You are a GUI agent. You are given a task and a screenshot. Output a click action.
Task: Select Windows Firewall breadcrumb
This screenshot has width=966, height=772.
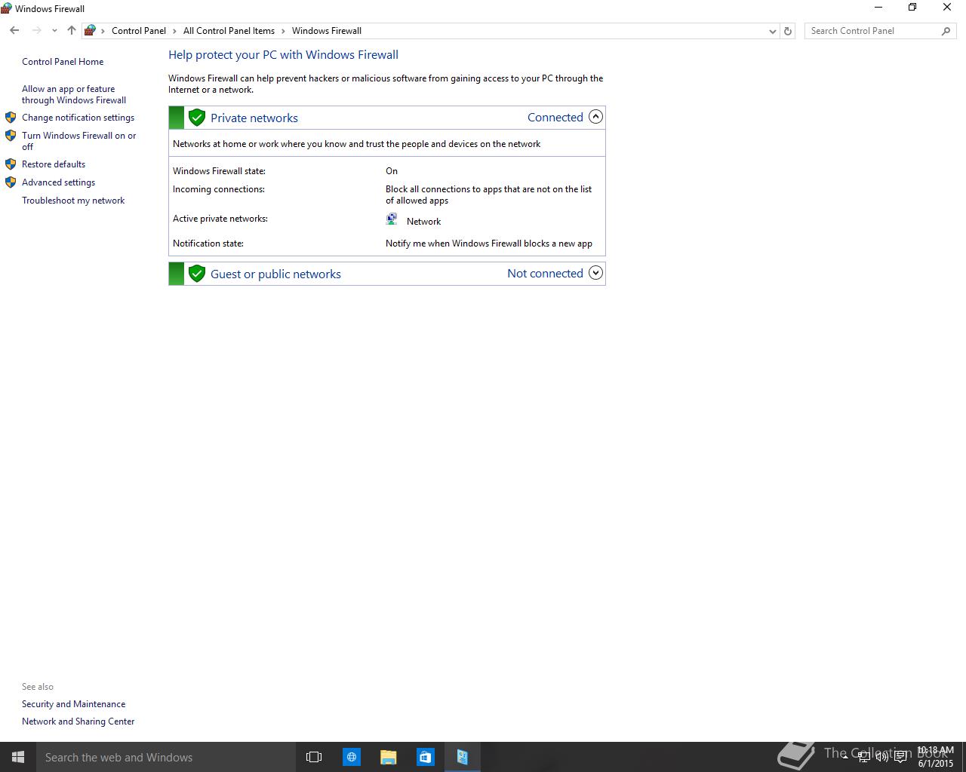(x=327, y=31)
